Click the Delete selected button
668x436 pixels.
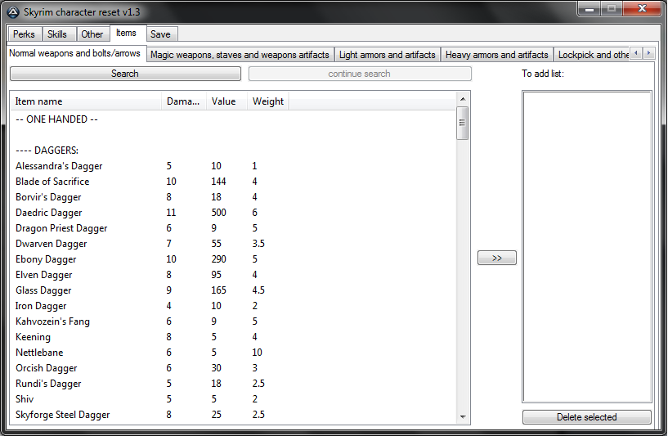[586, 417]
